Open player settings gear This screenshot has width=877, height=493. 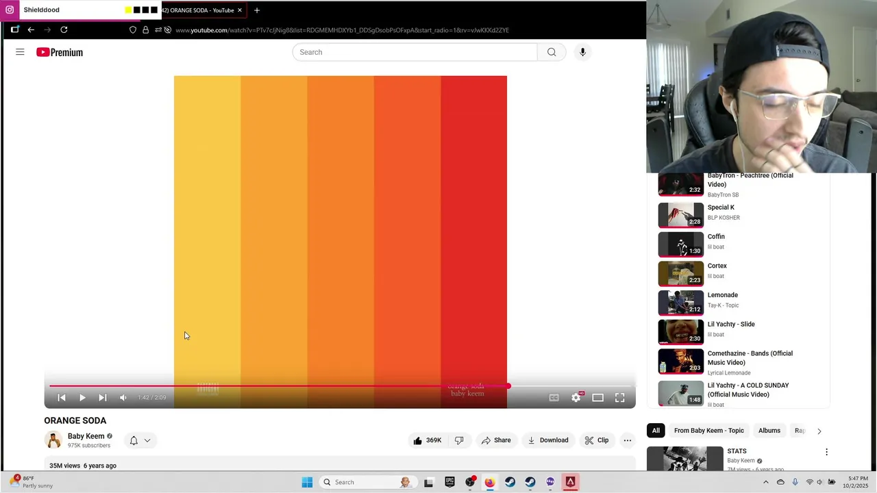(576, 398)
